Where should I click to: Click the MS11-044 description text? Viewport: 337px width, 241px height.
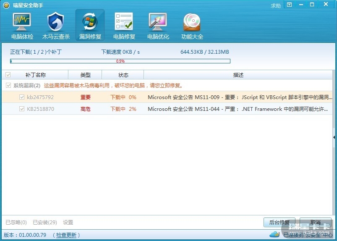(238, 109)
